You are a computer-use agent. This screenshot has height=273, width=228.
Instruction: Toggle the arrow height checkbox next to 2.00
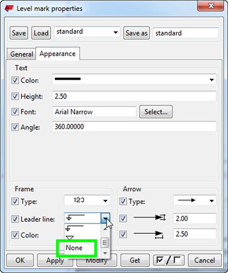coord(123,218)
